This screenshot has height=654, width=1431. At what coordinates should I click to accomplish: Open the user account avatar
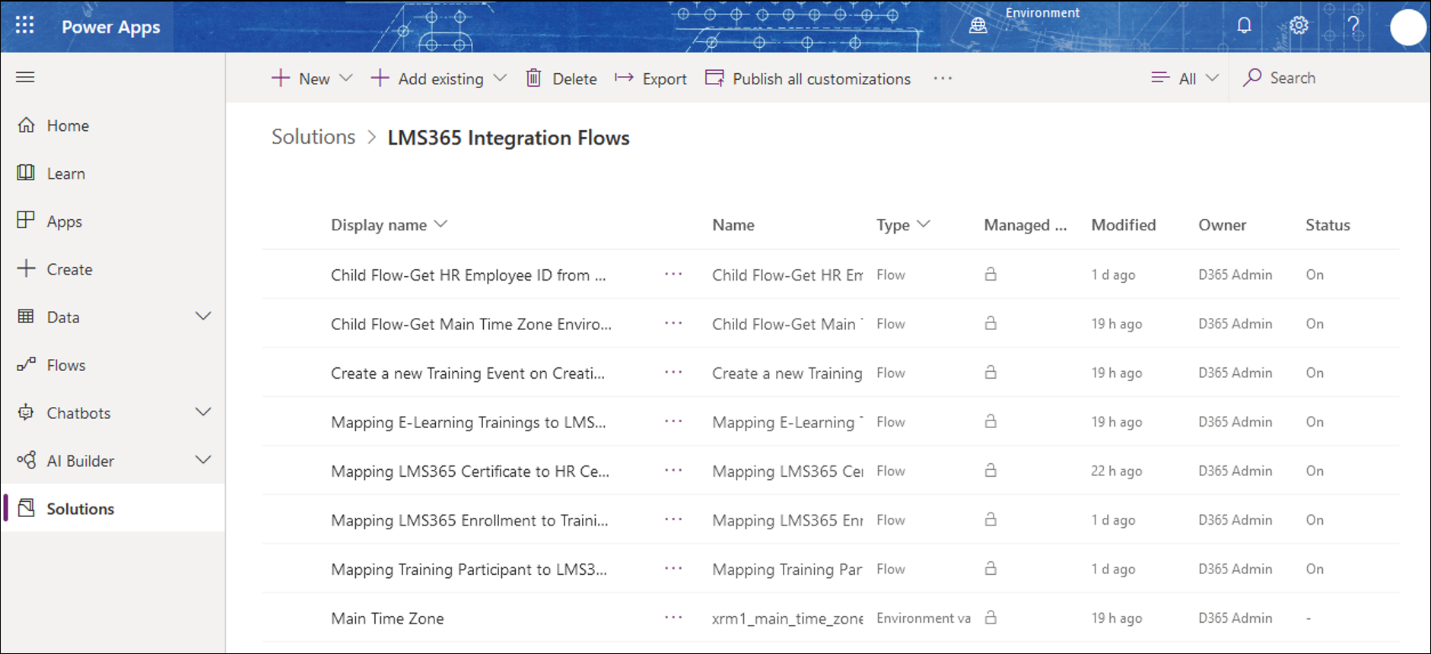coord(1407,27)
